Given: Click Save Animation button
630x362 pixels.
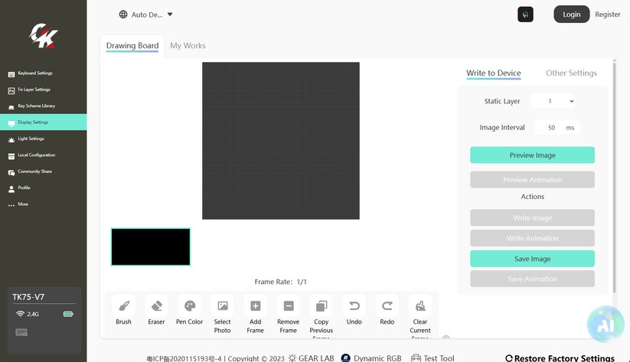Looking at the screenshot, I should [x=532, y=279].
